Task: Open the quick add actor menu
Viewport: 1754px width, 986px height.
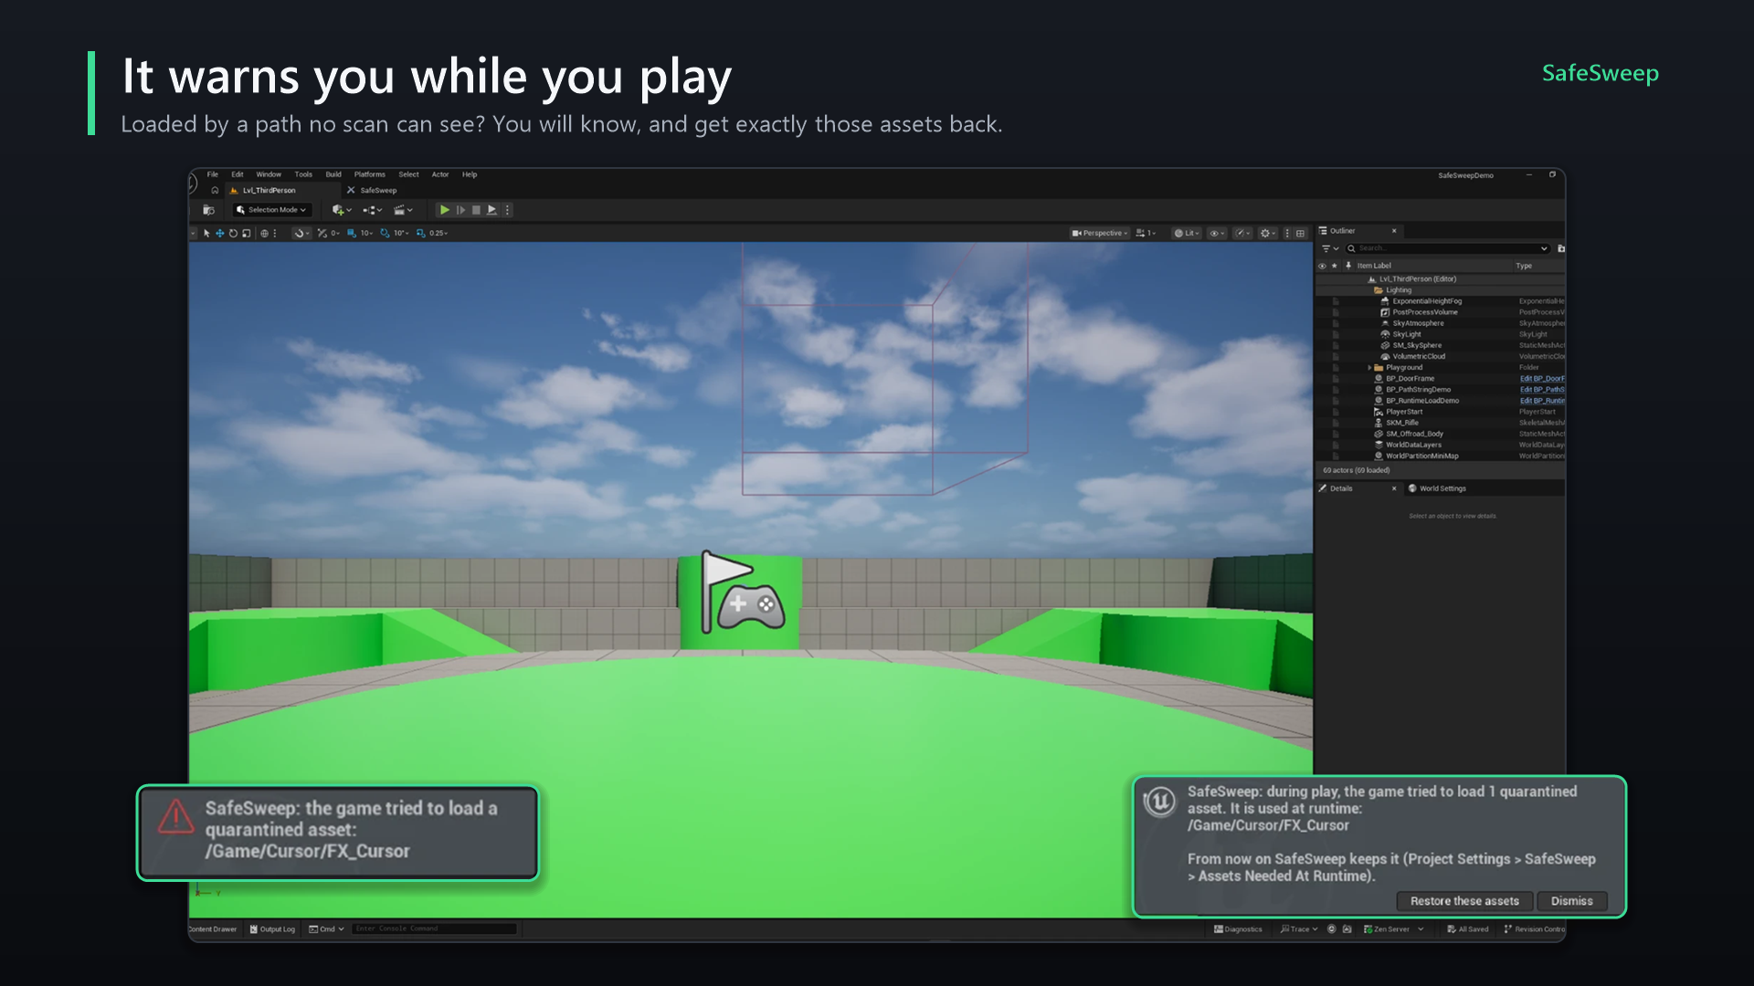Action: pos(342,210)
